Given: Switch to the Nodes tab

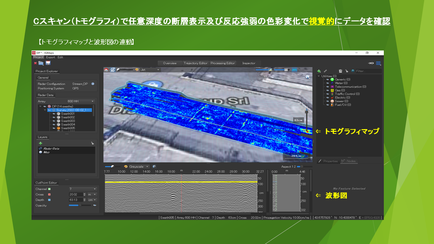Looking at the screenshot, I should [349, 161].
